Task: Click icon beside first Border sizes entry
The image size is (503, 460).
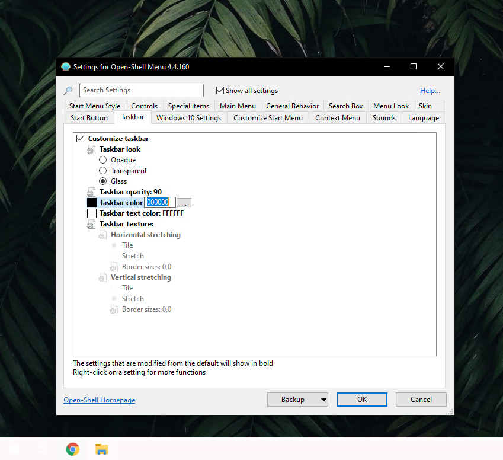Action: point(114,267)
